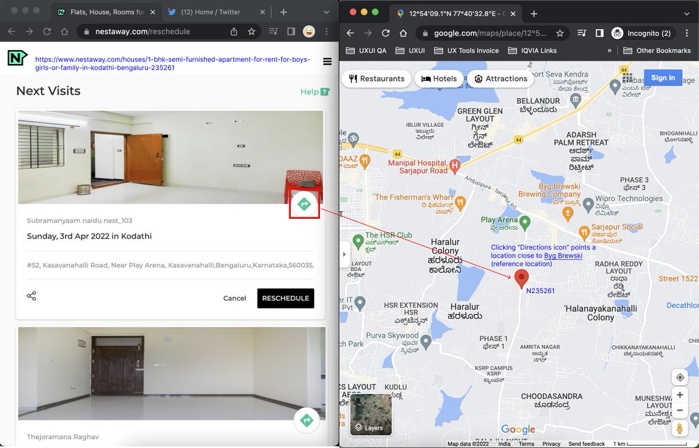Open the directions icon on Thejoramana Raghav listing
This screenshot has width=699, height=448.
pos(306,420)
